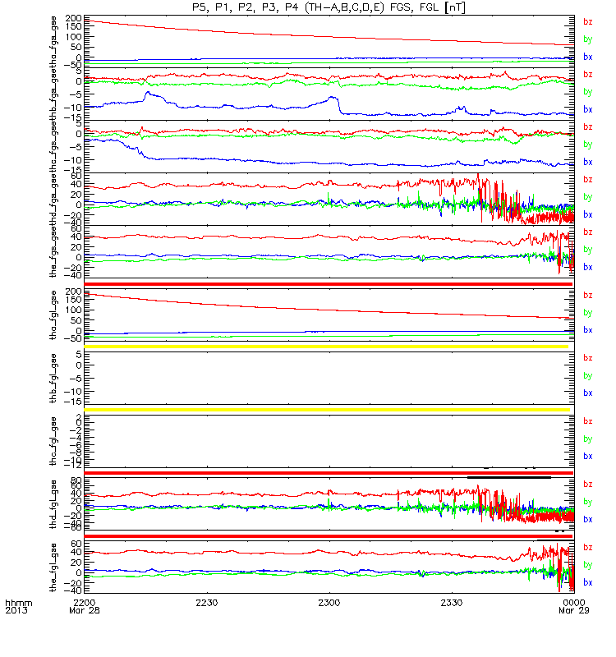This screenshot has width=616, height=657.
Task: Click the '2300' time axis label
Action: coord(329,603)
